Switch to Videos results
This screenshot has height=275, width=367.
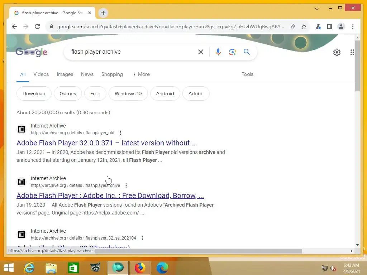tap(41, 74)
